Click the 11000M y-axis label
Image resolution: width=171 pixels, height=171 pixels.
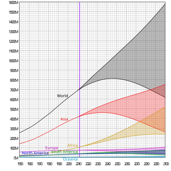(13, 51)
